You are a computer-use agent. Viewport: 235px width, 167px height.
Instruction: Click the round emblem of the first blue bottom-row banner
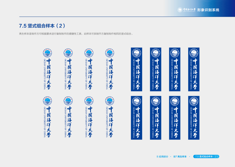[x=136, y=101]
